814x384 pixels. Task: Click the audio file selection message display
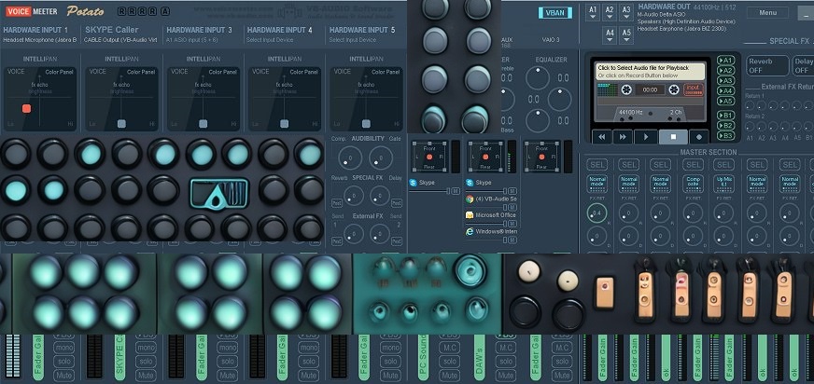pos(650,71)
